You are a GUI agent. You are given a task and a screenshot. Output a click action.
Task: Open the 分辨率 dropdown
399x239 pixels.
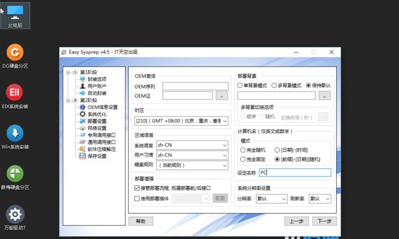pos(272,199)
